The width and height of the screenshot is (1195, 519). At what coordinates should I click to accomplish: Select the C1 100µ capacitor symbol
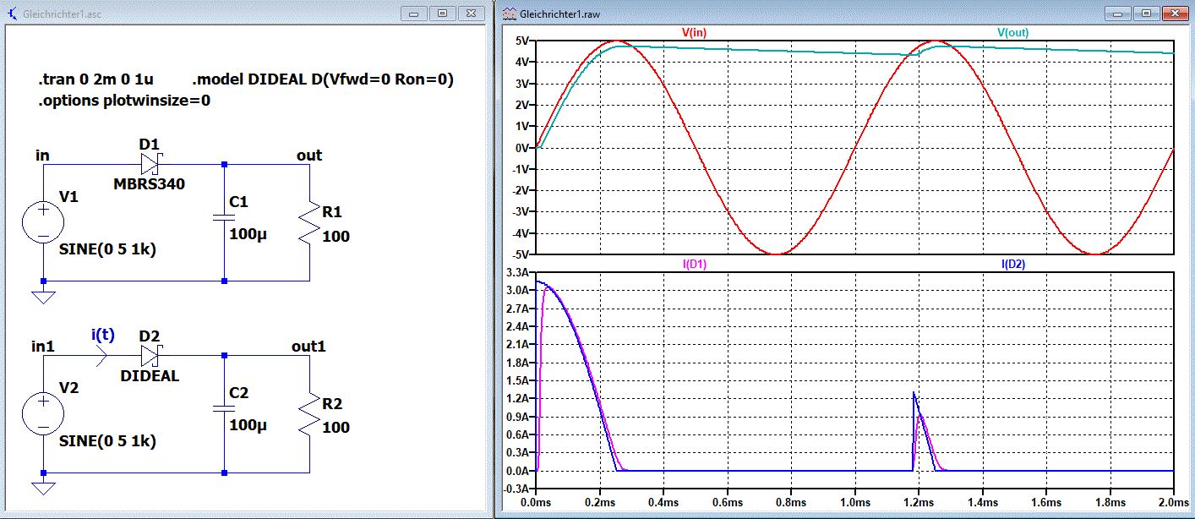(223, 220)
